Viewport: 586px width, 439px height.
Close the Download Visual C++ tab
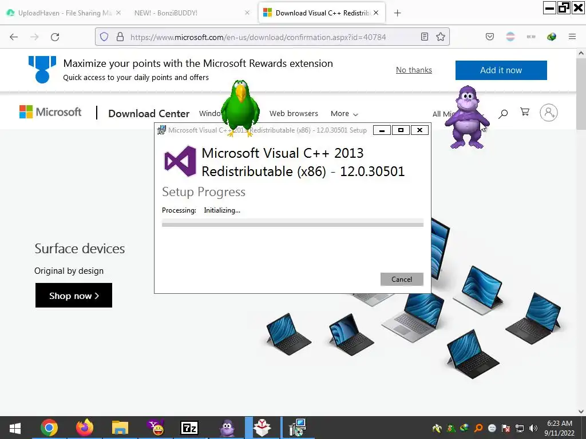[x=376, y=13]
